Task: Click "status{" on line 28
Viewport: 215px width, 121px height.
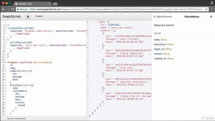Action: 20,103
